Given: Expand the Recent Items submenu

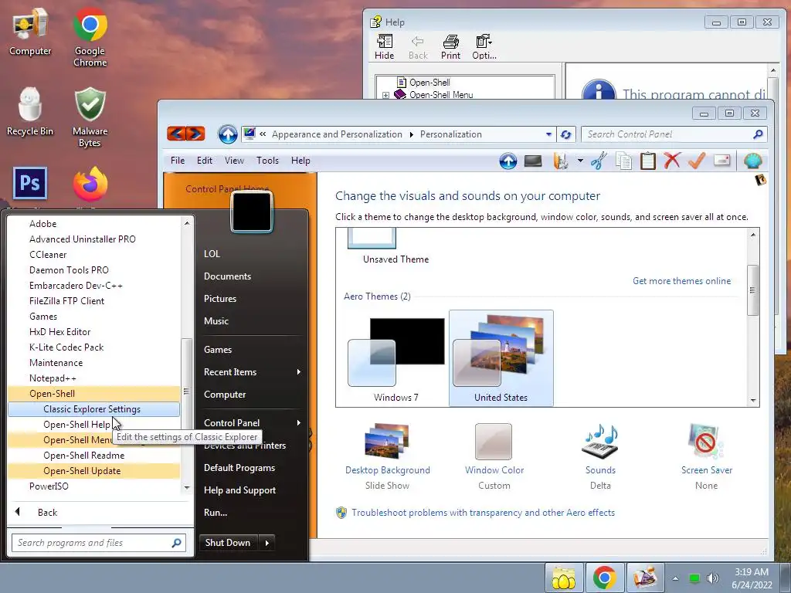Looking at the screenshot, I should pos(299,372).
